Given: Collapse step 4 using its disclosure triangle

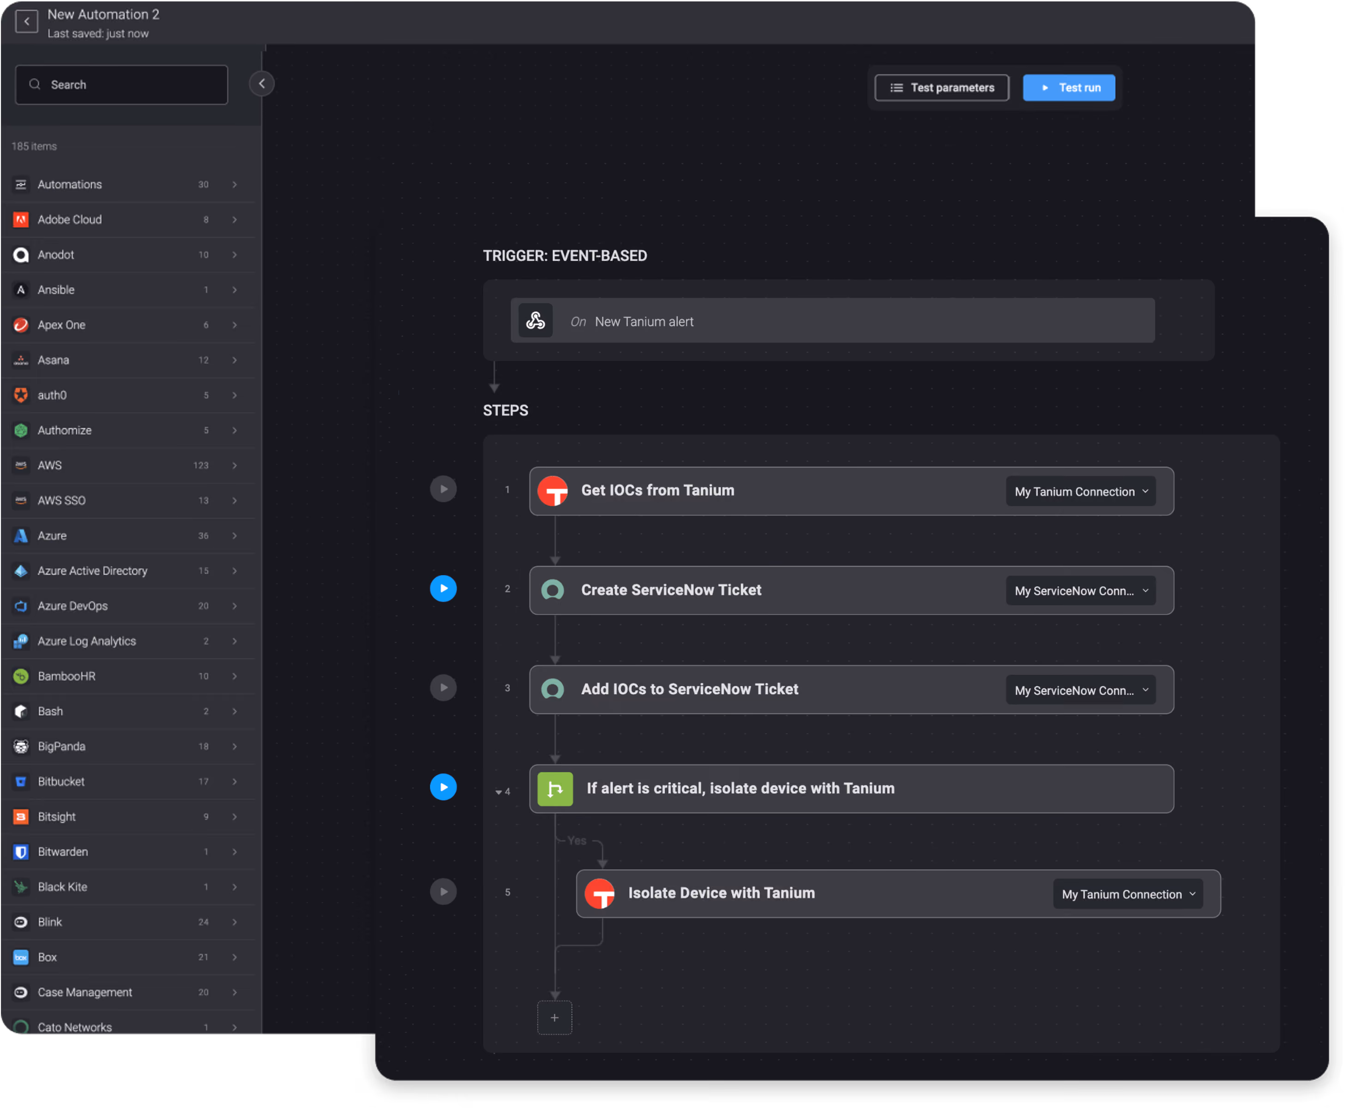Looking at the screenshot, I should [x=499, y=793].
